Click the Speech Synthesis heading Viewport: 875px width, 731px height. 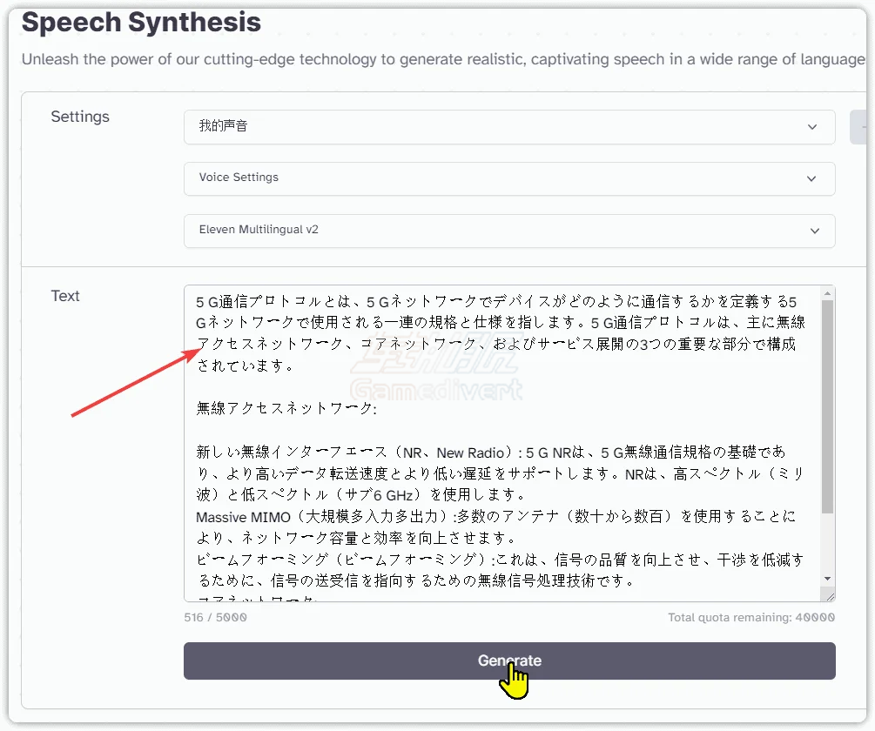(141, 23)
